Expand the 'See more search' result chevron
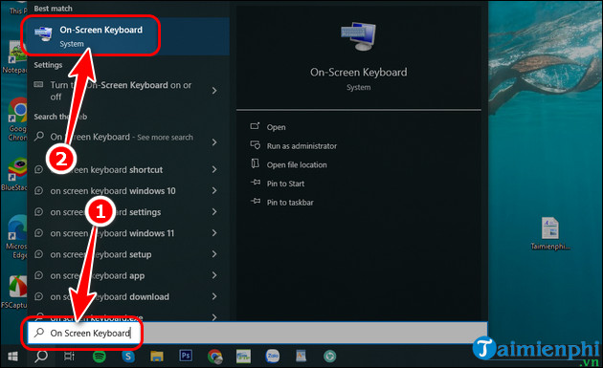The width and height of the screenshot is (603, 368). 214,142
